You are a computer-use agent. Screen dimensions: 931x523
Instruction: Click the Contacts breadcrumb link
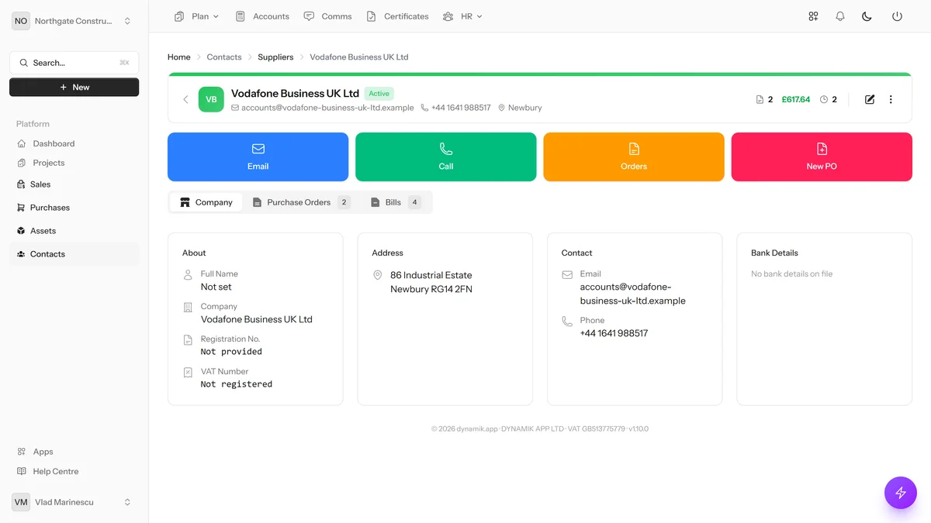[x=224, y=57]
